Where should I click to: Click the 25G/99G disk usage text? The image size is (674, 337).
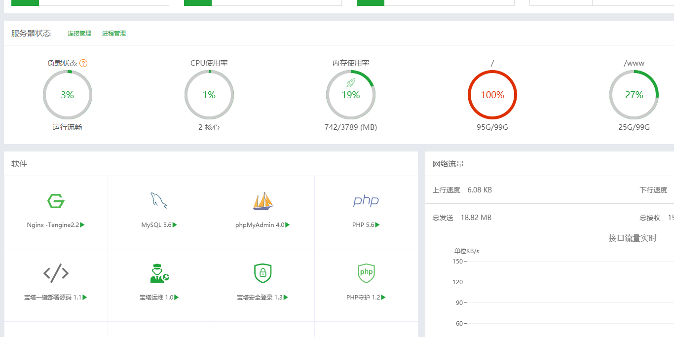(634, 127)
